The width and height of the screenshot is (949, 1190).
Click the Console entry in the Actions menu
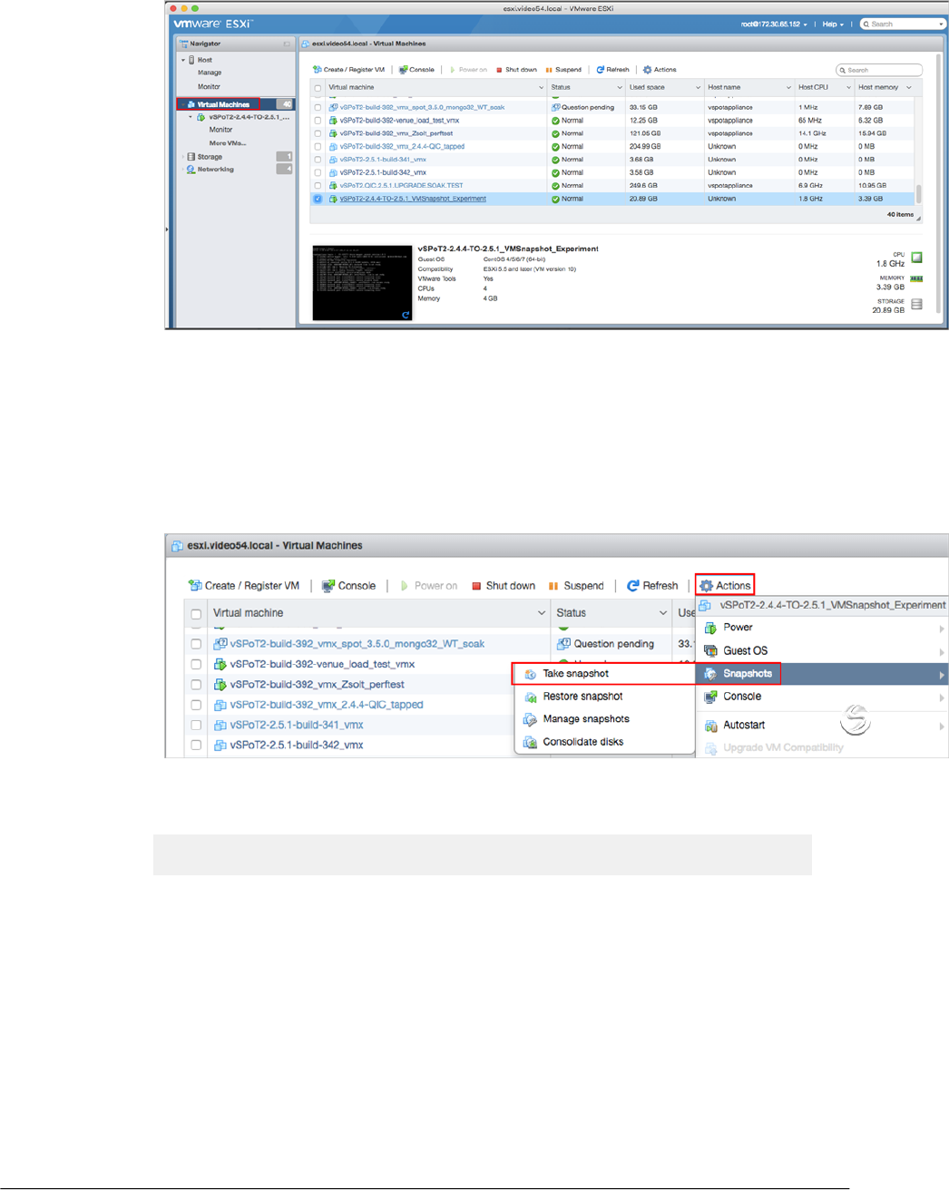(822, 697)
